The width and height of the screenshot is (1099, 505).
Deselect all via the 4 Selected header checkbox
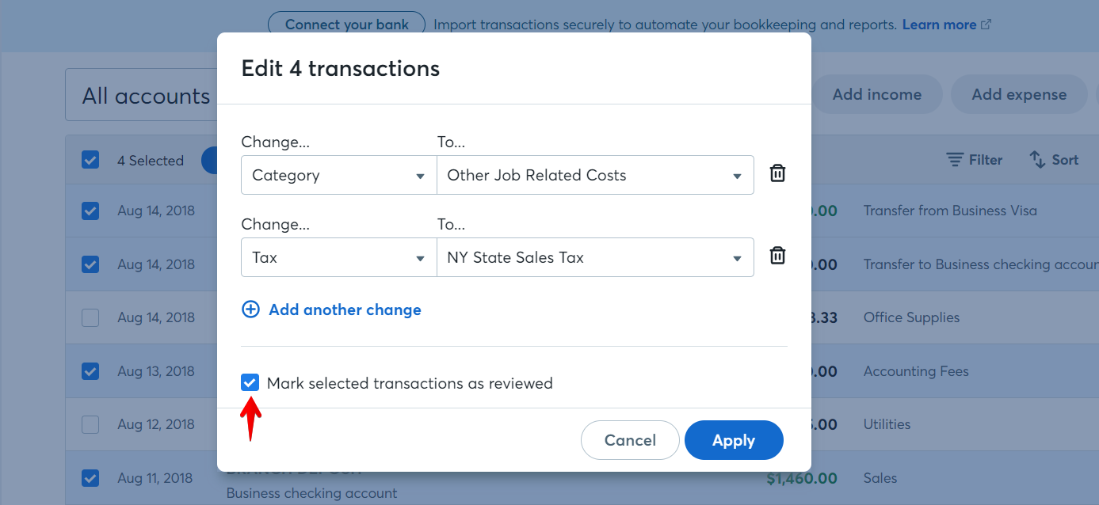90,159
